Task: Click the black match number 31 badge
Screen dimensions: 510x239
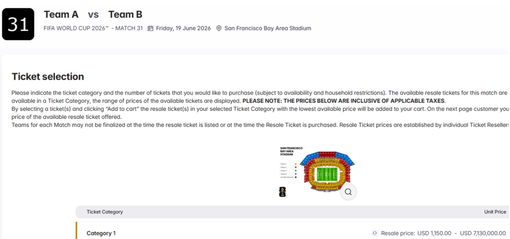Action: click(x=18, y=24)
